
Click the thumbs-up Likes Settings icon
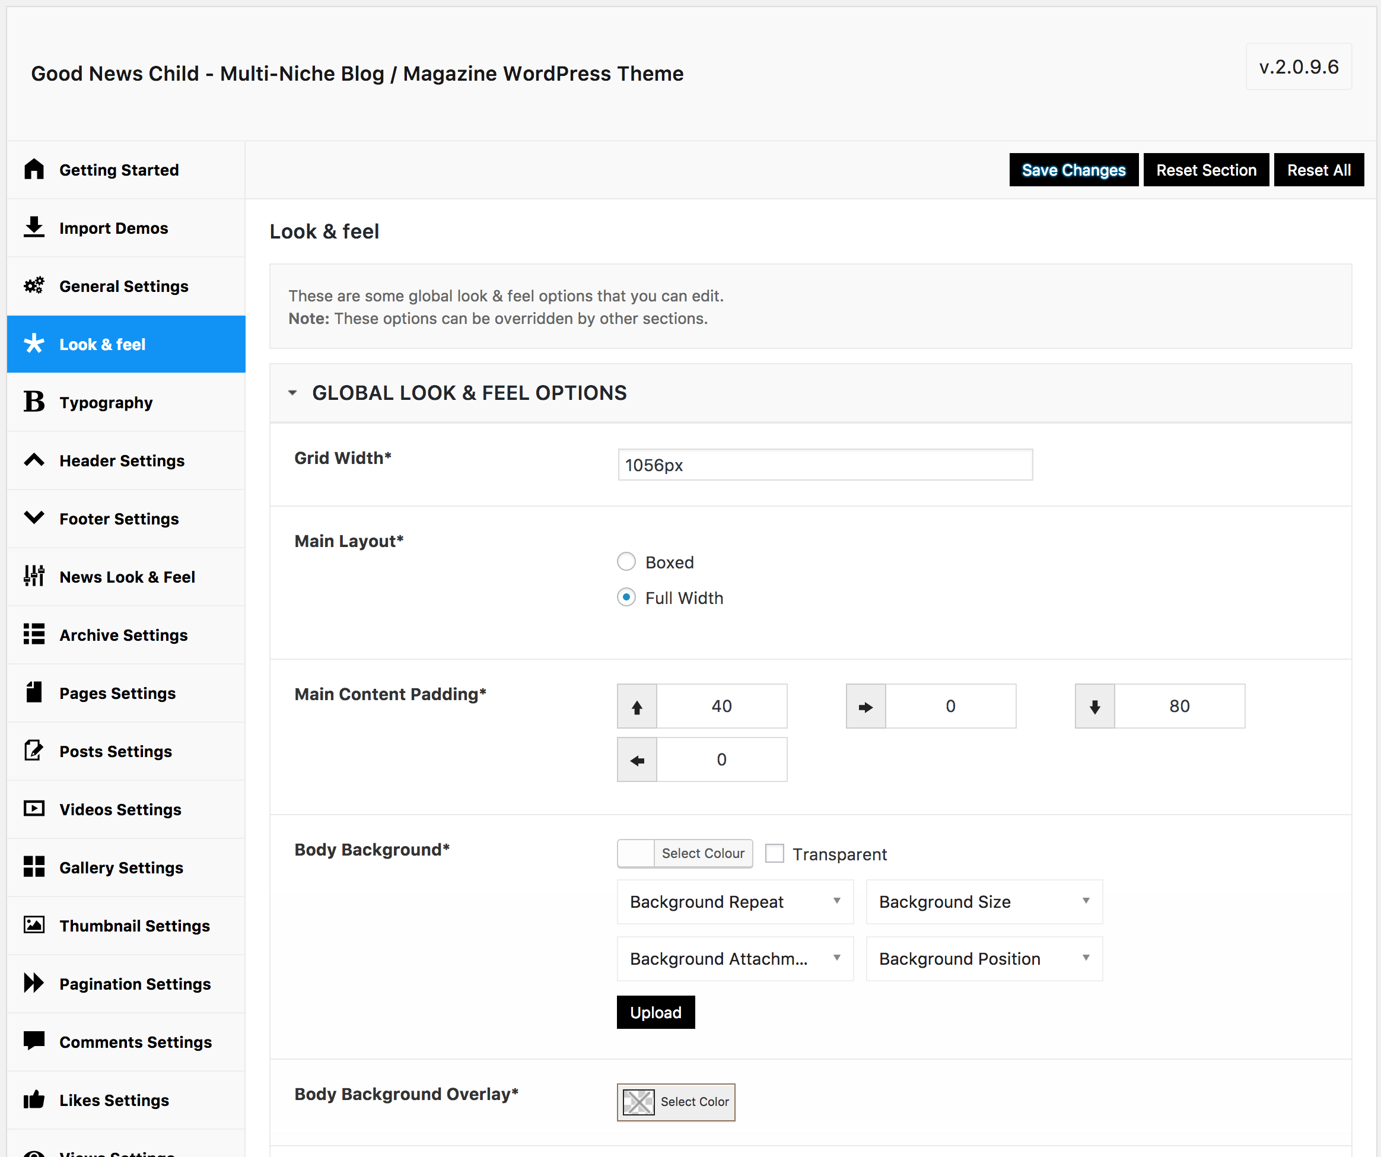pos(34,1100)
